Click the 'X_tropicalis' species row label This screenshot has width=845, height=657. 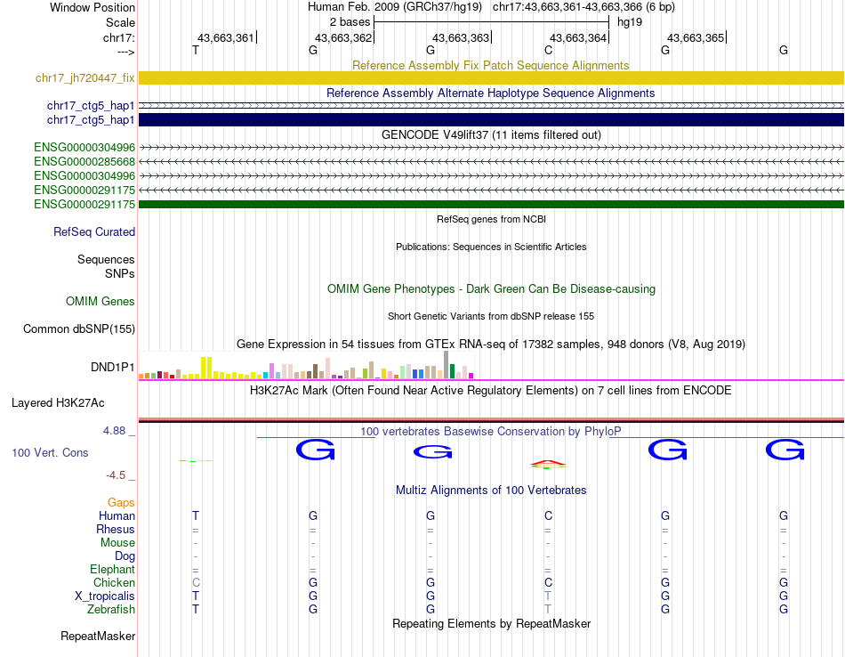click(105, 596)
